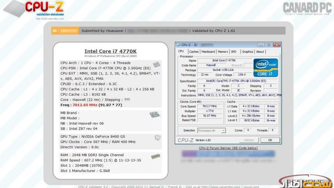Screen dimensions: 334x188
Task: Click the text 'Submitted by rtiueuiurei'
Action: [x=102, y=31]
